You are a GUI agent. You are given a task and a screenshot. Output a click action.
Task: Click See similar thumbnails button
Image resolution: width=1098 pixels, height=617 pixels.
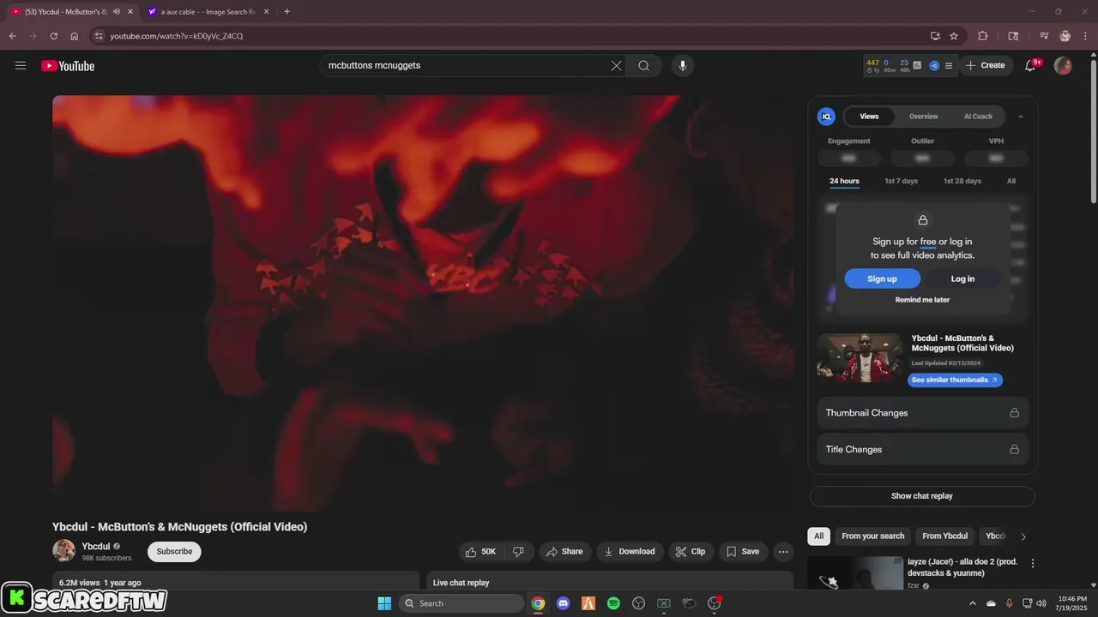[x=955, y=380]
